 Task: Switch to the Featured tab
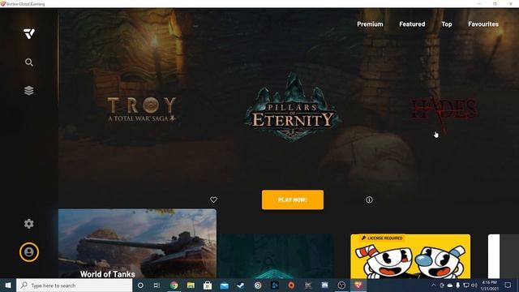click(412, 24)
